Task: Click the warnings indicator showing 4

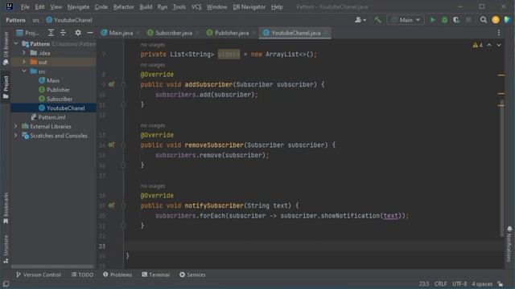Action: pos(477,45)
